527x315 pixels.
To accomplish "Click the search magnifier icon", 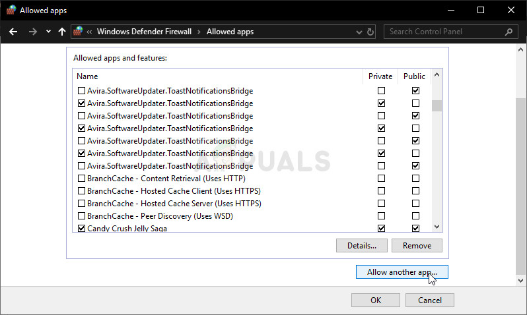I will [509, 31].
